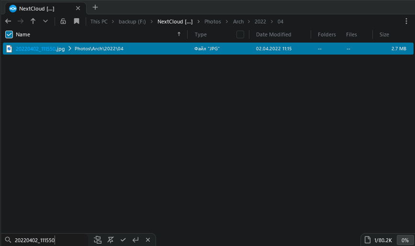Toggle the select-all checkbox beside Name
Viewport: 415px width, 246px height.
click(9, 34)
